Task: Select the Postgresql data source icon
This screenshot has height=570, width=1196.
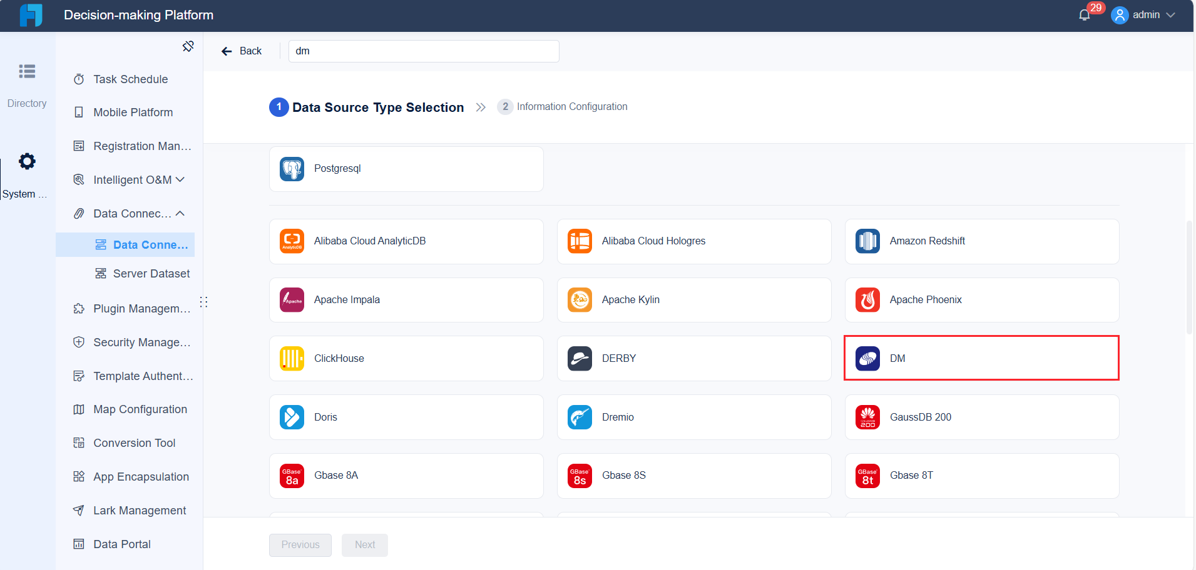Action: [x=291, y=169]
